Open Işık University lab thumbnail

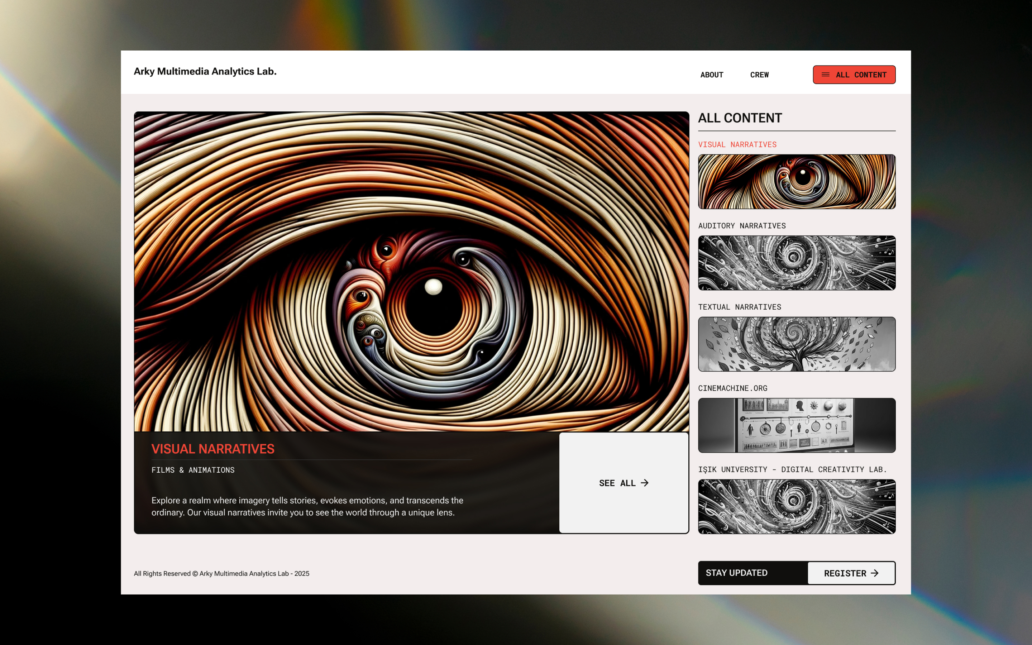tap(796, 506)
